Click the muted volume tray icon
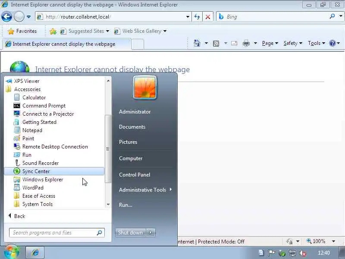The width and height of the screenshot is (345, 259). click(x=303, y=253)
